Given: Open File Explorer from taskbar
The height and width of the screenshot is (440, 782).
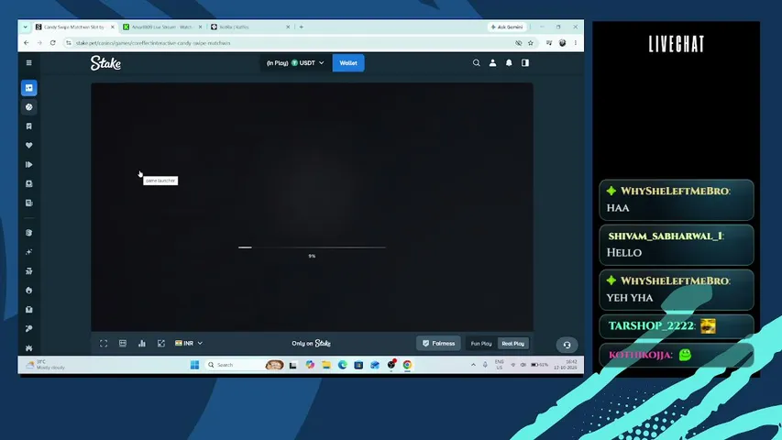Looking at the screenshot, I should click(x=326, y=365).
